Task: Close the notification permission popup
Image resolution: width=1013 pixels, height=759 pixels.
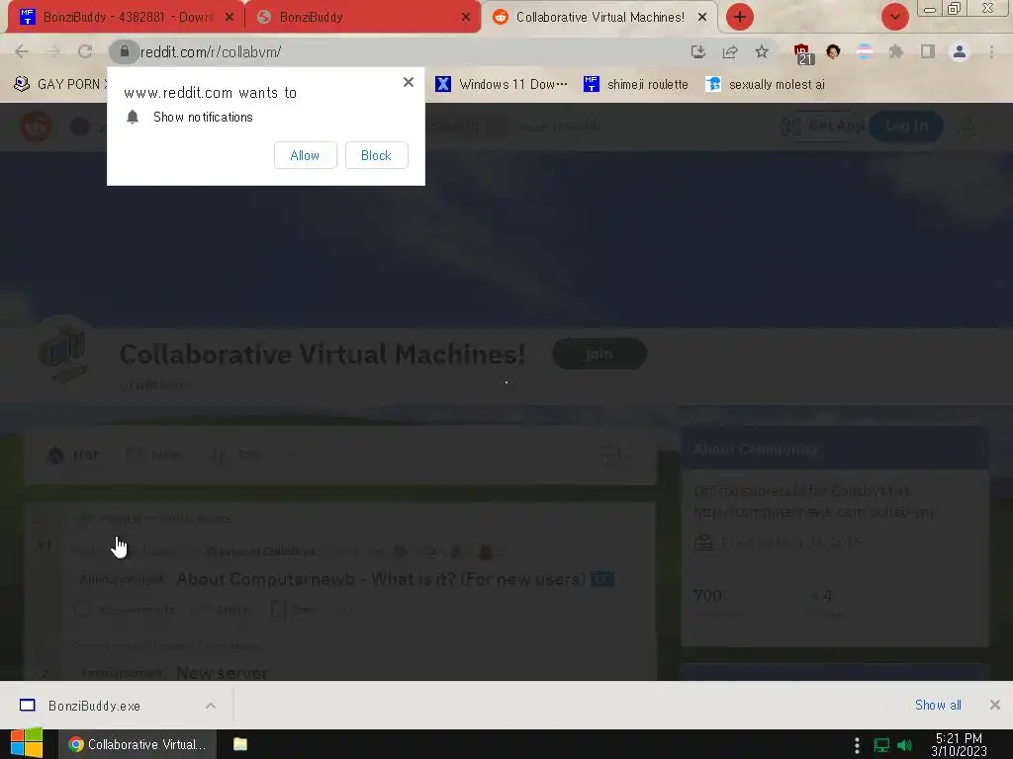Action: coord(409,82)
